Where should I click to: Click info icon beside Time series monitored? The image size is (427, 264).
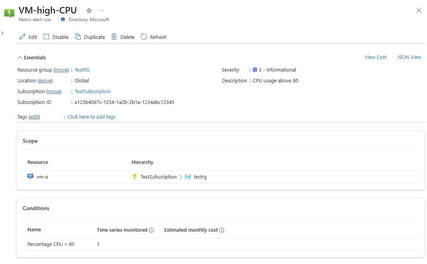click(x=152, y=230)
